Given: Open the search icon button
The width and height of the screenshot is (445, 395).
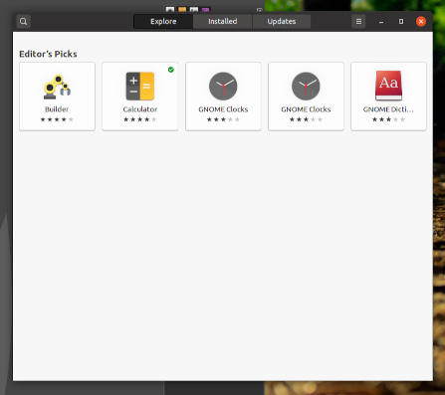Looking at the screenshot, I should pyautogui.click(x=23, y=22).
